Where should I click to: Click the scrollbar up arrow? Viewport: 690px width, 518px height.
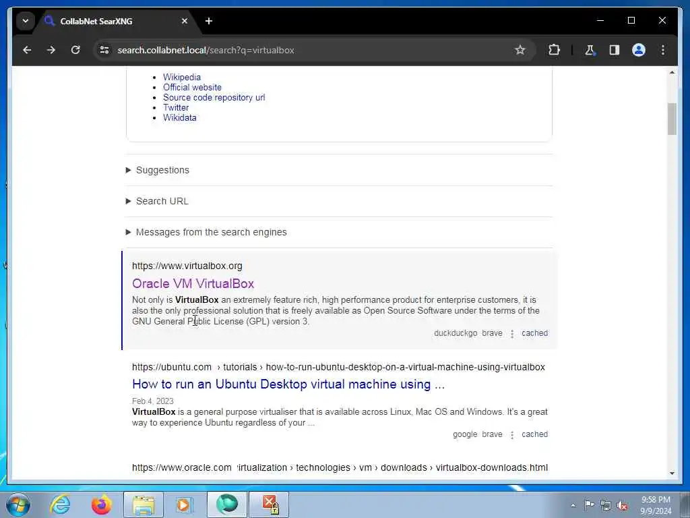click(x=672, y=72)
